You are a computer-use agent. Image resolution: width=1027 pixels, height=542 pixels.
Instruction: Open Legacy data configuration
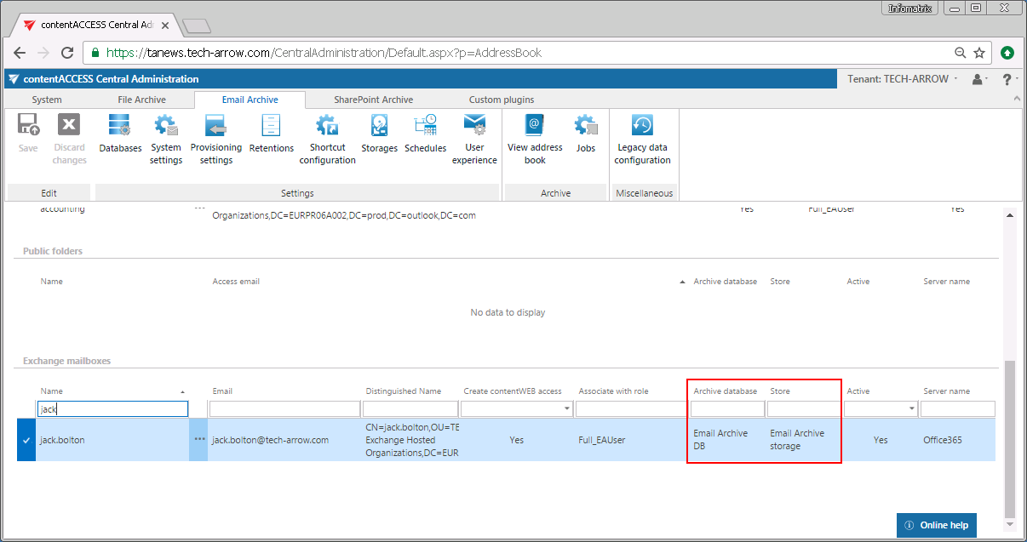(x=643, y=140)
